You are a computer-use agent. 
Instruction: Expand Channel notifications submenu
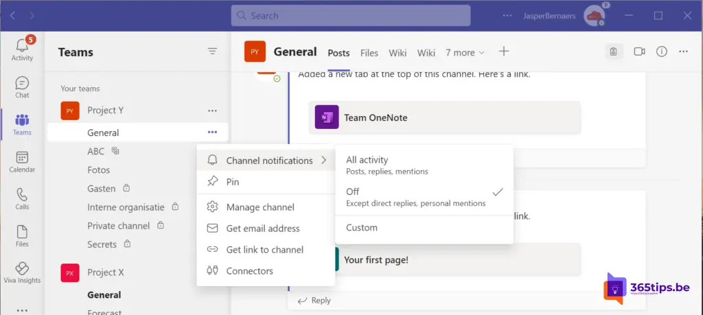click(266, 161)
